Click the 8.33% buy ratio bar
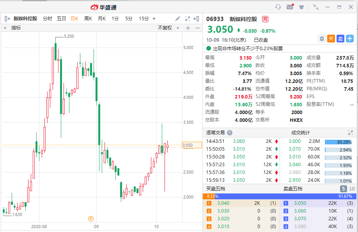The height and width of the screenshot is (232, 358). pos(209,196)
